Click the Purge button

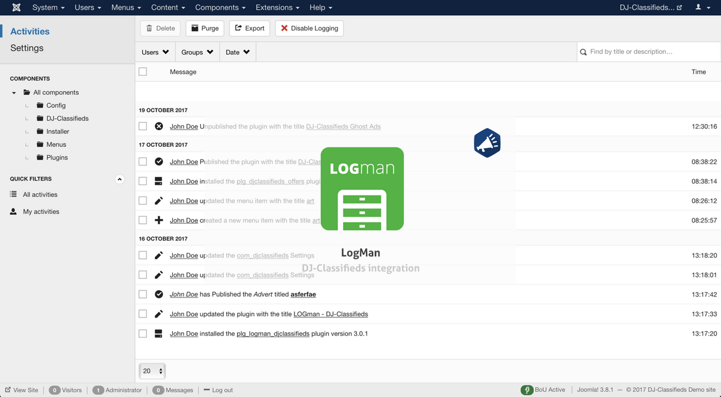point(205,28)
